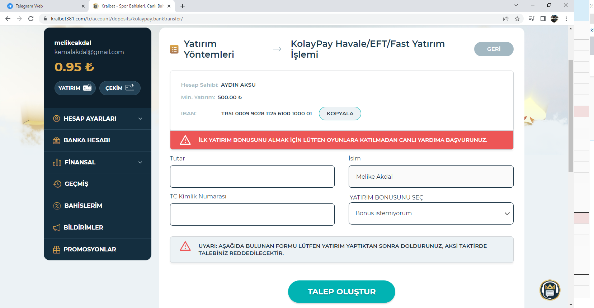Expand HESAP AYARLARI menu
This screenshot has height=308, width=594.
point(98,119)
